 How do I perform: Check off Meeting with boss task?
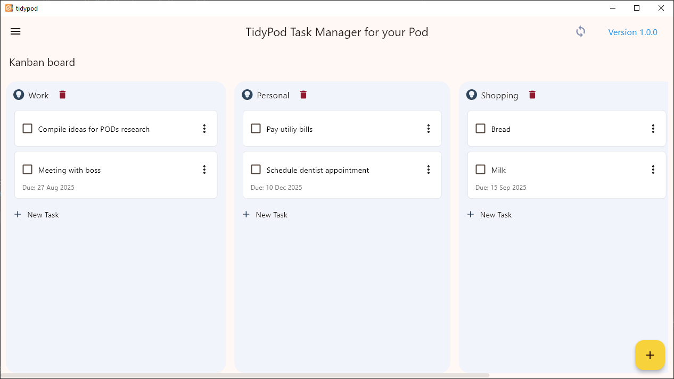point(28,170)
